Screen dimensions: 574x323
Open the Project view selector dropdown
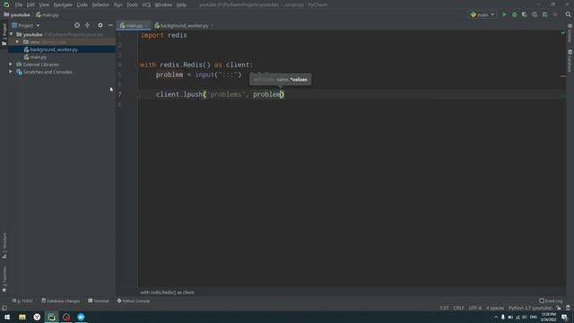click(x=26, y=26)
